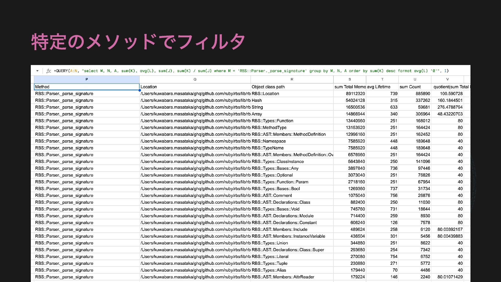Select column Q header
The image size is (501, 282).
click(x=195, y=79)
